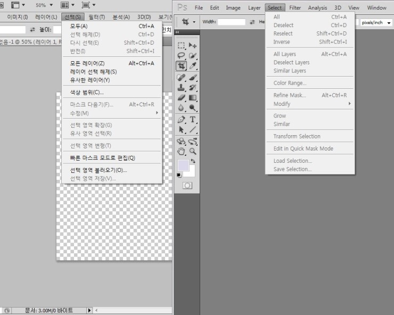Viewport: 394px width, 315px height.
Task: Select the Line tool
Action: [x=193, y=130]
